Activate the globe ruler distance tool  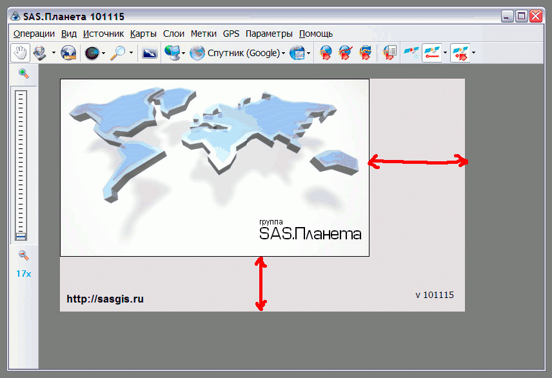(68, 53)
